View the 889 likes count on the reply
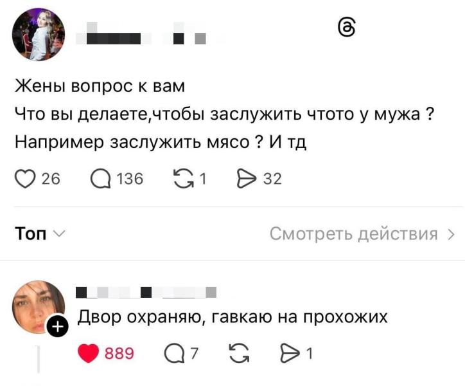 [x=119, y=353]
